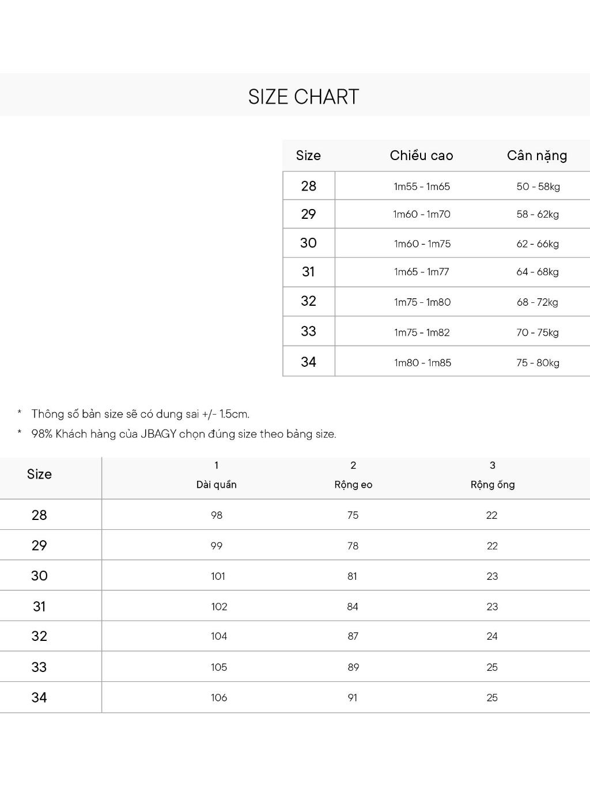
Task: Click the 70 - 75kg weight cell
Action: pyautogui.click(x=538, y=332)
